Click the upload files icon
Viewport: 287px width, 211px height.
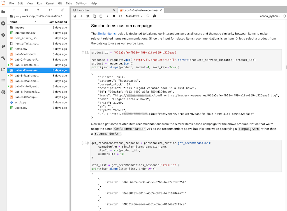coord(38,10)
